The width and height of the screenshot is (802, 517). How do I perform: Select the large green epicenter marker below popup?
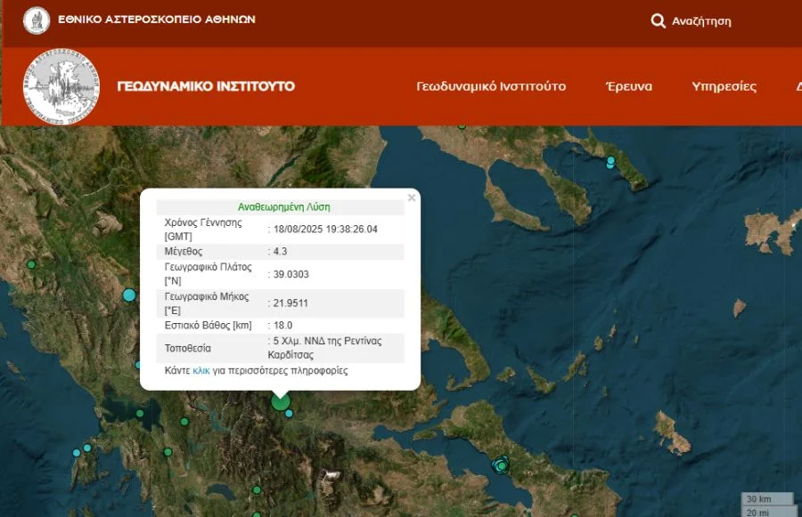[281, 403]
